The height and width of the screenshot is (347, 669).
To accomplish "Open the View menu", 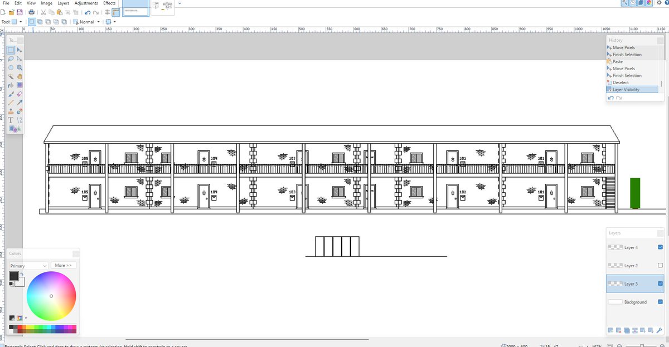I will pyautogui.click(x=31, y=3).
